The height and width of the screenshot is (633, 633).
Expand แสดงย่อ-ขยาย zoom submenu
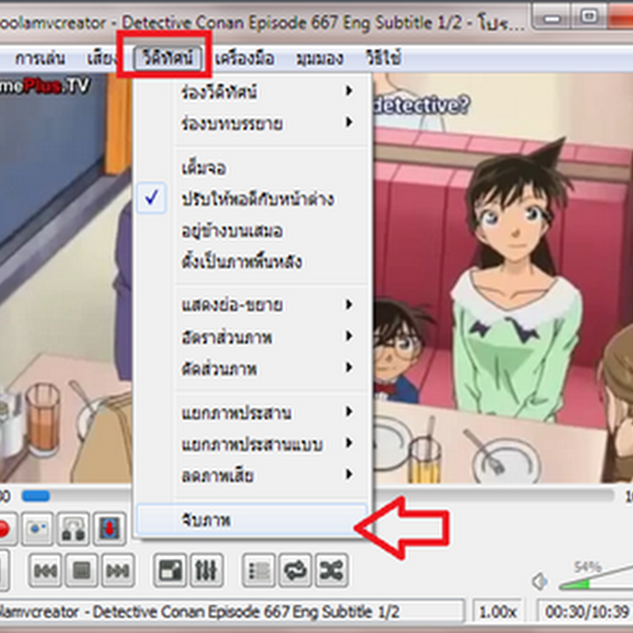(251, 305)
